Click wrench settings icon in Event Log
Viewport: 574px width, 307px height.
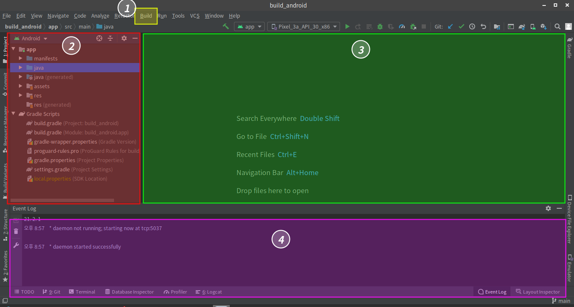point(16,245)
